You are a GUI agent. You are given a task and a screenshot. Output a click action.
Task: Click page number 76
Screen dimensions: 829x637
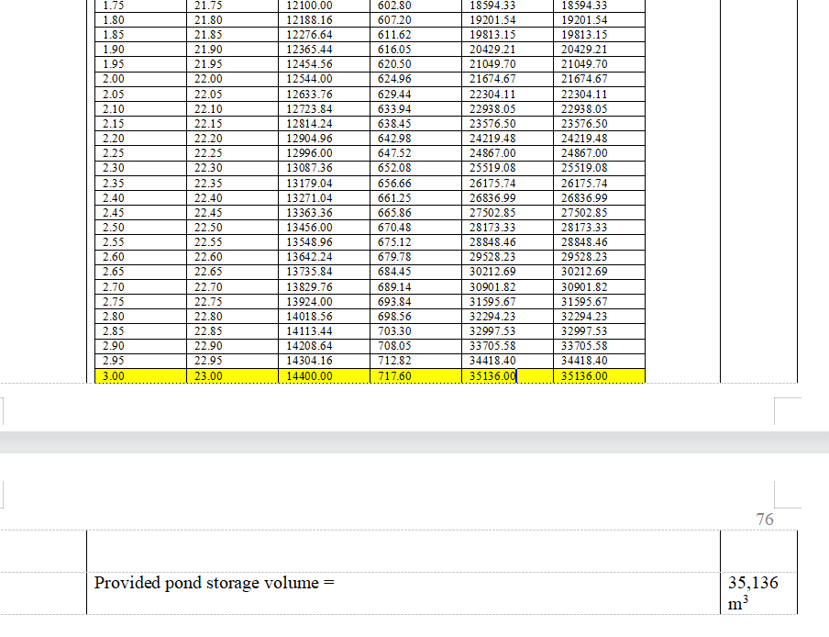click(765, 520)
